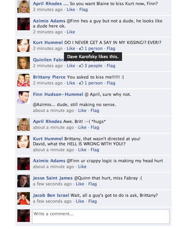
Task: Open the Azimio Adams name link about crappy logic
Action: [x=49, y=161]
